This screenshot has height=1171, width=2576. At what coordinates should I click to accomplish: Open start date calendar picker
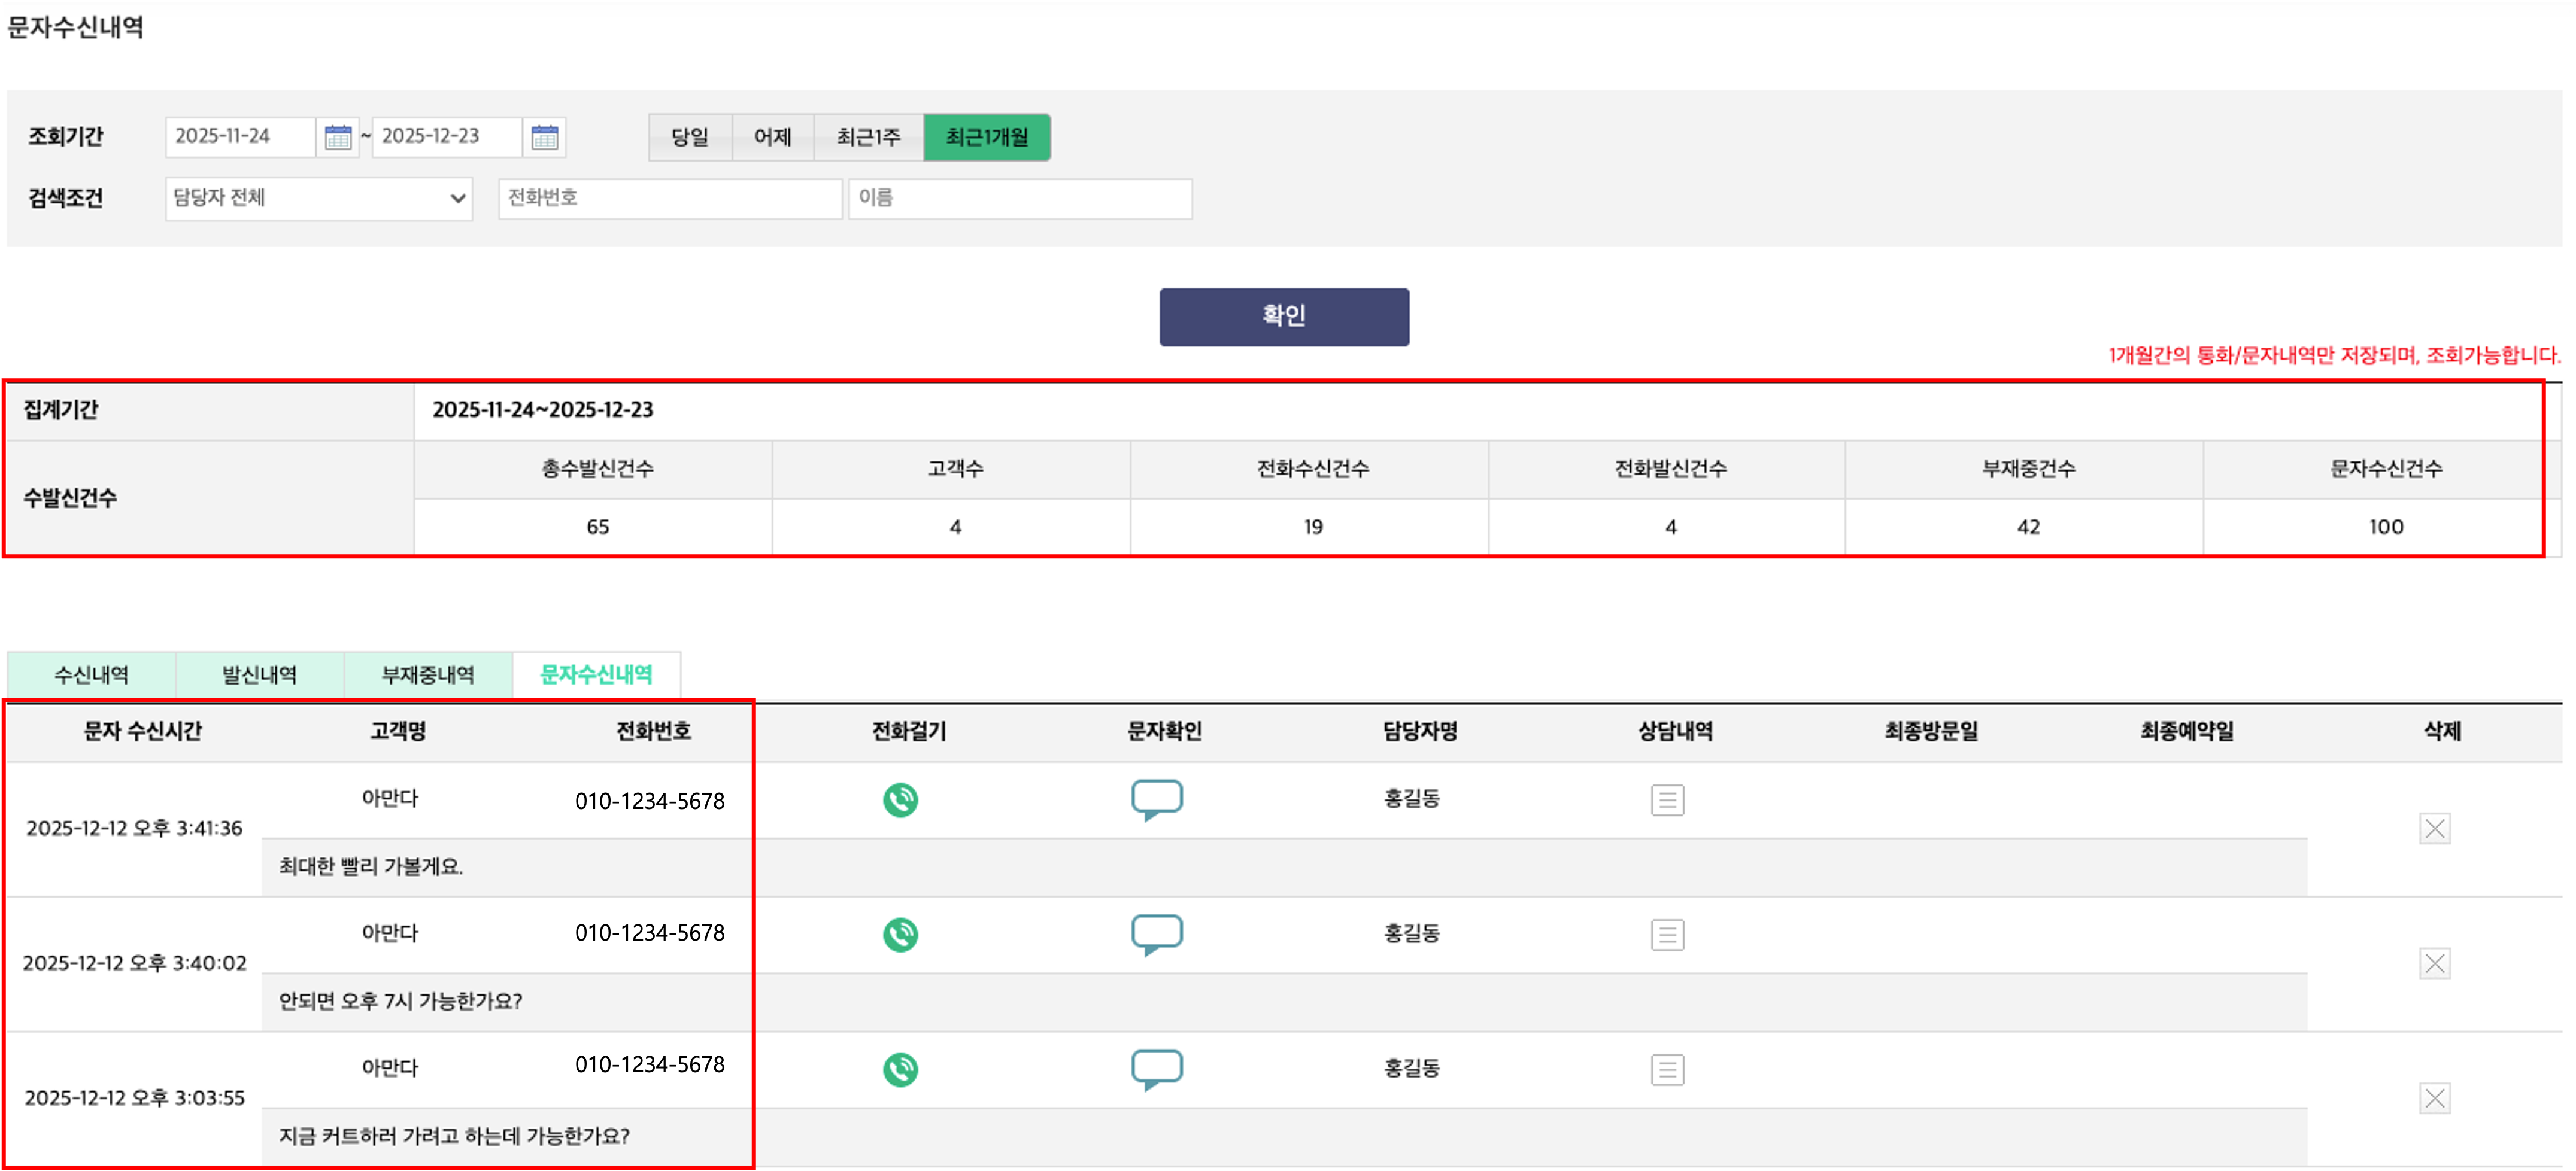(x=338, y=137)
